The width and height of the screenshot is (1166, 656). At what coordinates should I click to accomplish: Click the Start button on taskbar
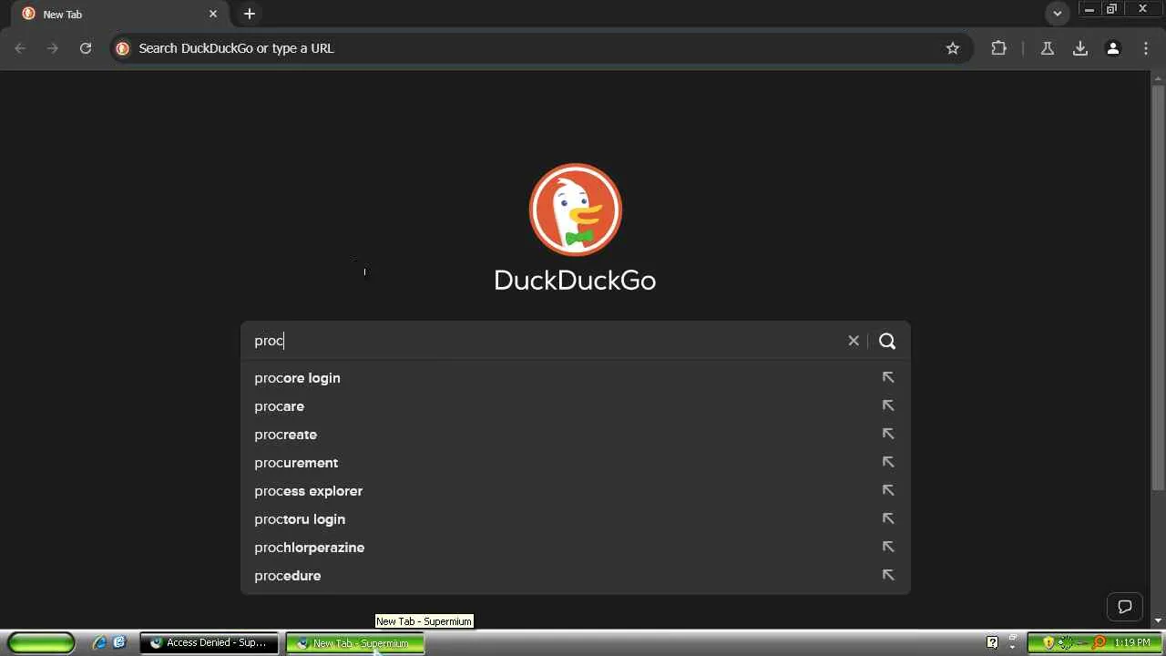point(42,642)
